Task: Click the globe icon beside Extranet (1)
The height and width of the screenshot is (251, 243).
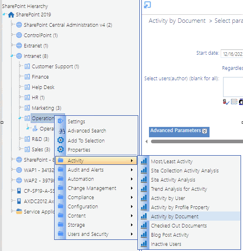Action: [19, 45]
